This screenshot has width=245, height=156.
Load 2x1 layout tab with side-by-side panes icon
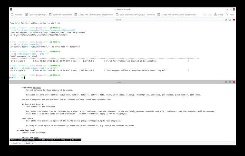coord(135,15)
